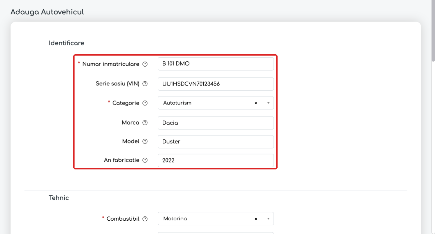Screen dimensions: 435x234
Task: Click help icon beside Serie sasiu (VIN)
Action: coord(145,84)
